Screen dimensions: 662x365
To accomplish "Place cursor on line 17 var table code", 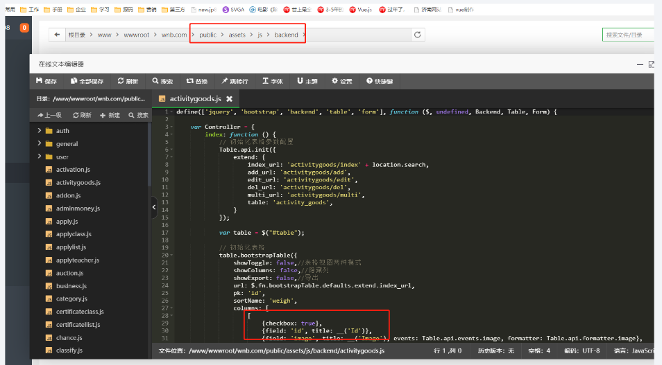I will click(x=262, y=233).
